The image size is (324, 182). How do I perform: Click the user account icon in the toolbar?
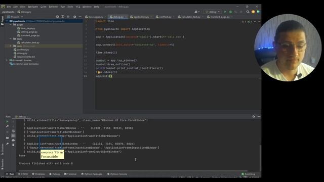(x=196, y=12)
